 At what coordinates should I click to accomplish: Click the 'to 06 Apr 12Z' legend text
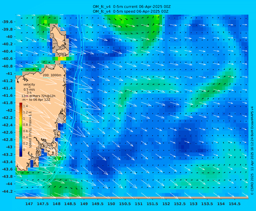click(x=40, y=100)
